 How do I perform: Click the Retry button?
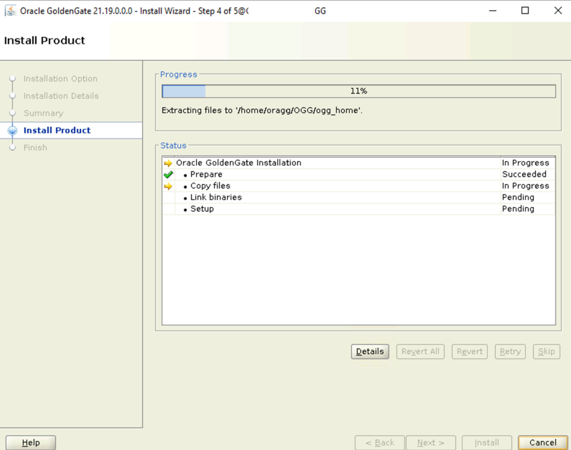(x=510, y=351)
